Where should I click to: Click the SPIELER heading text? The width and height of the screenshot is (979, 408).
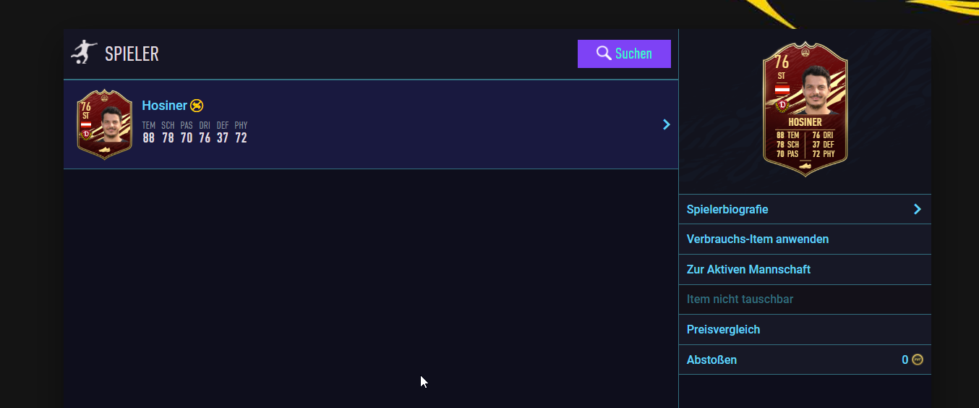pos(132,54)
